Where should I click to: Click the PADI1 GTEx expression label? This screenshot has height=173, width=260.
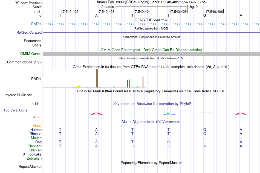point(36,79)
